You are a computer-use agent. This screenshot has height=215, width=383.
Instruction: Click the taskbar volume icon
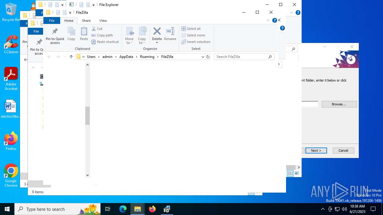pos(344,209)
